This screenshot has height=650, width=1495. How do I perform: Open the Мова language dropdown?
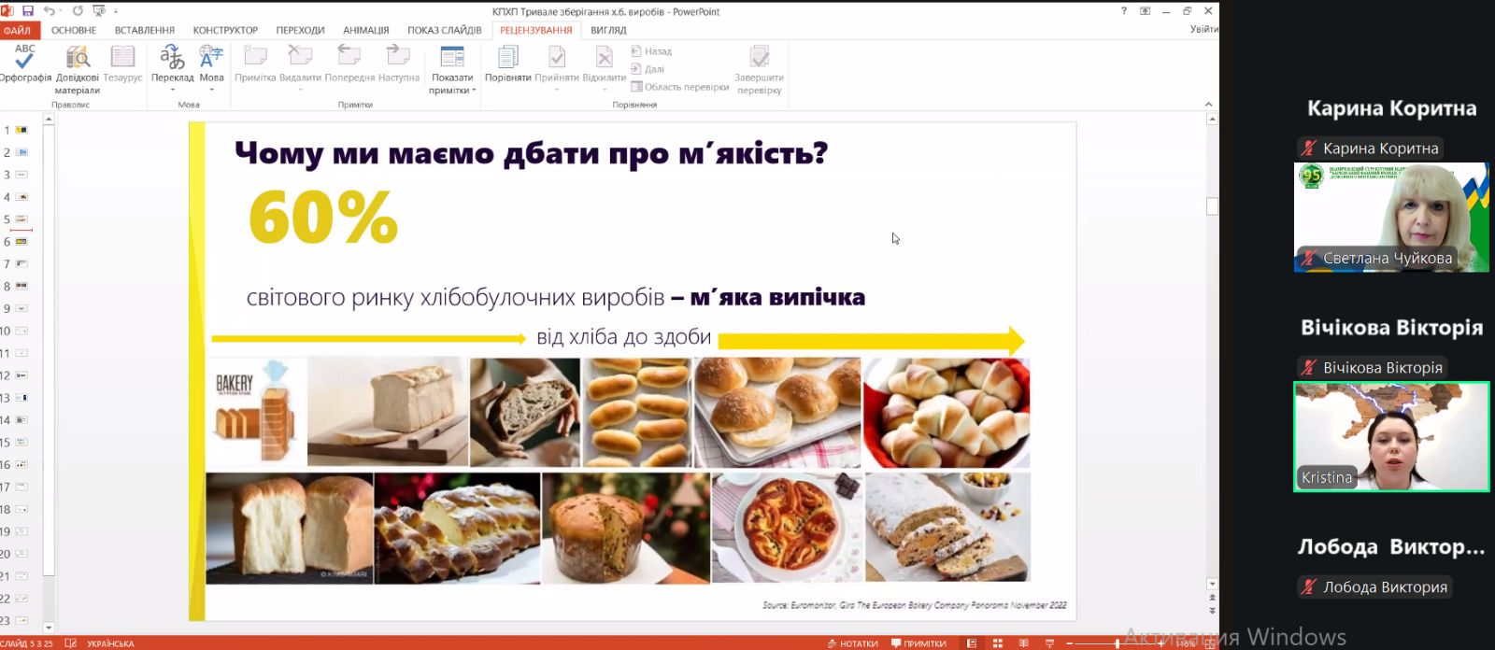point(211,91)
